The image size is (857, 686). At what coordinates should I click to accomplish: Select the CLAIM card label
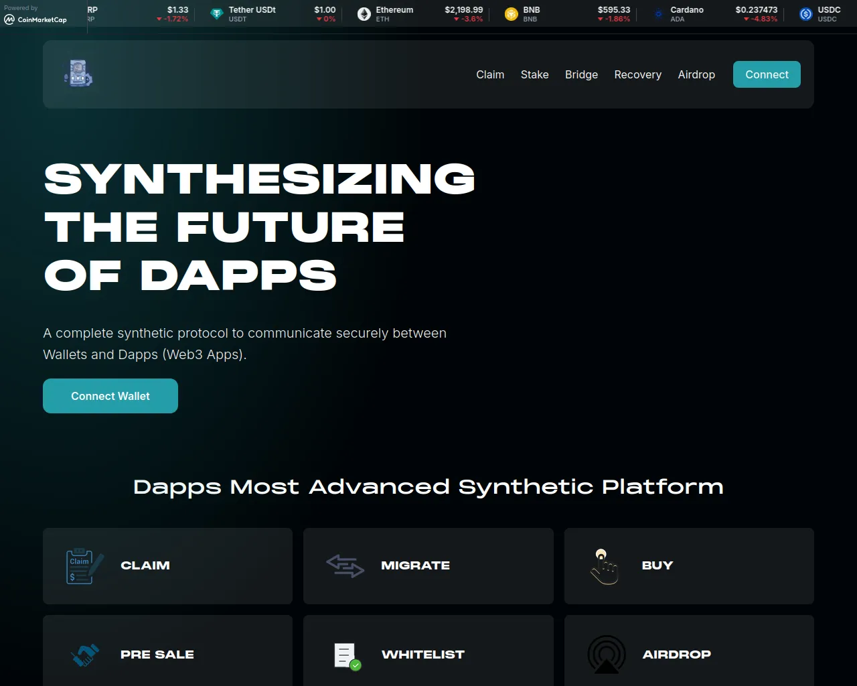click(145, 565)
